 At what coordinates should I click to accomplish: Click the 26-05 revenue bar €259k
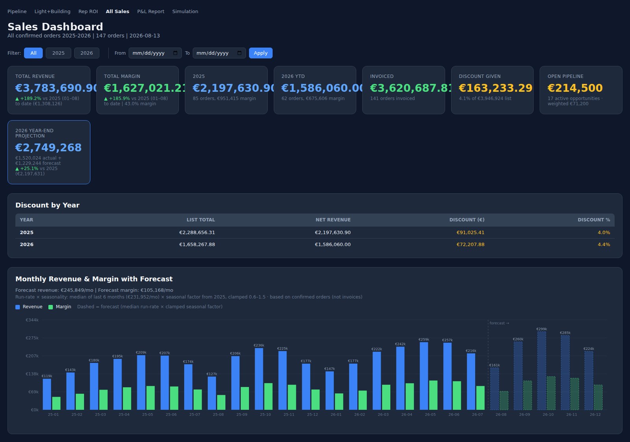pos(424,376)
